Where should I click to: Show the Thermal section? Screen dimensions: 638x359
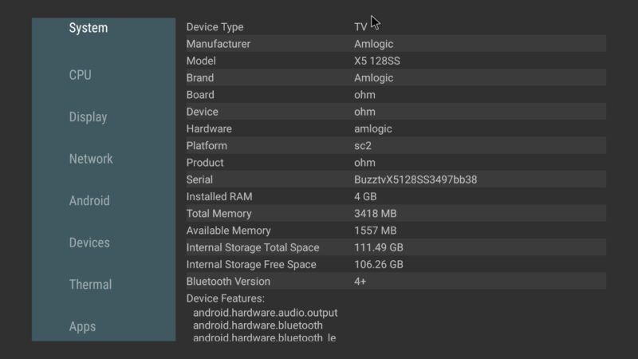coord(90,285)
